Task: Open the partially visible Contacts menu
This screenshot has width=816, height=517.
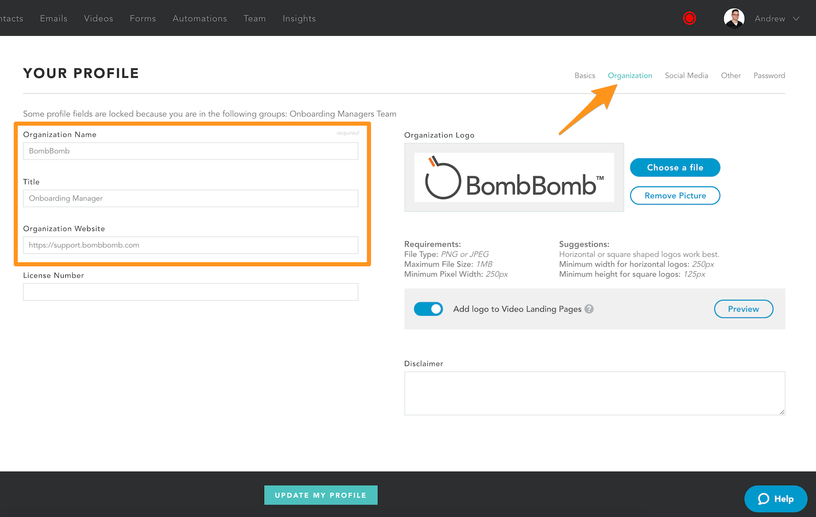Action: [12, 18]
